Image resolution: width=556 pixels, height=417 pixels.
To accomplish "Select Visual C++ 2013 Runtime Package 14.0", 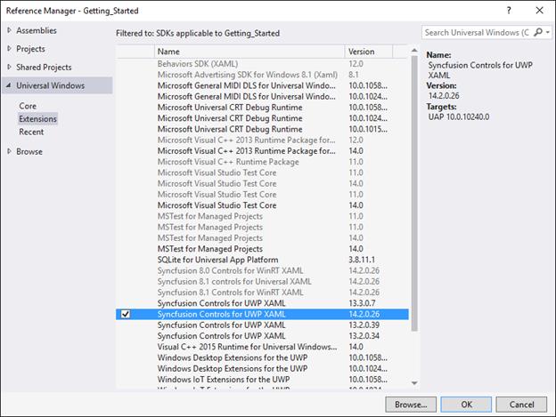I will click(262, 150).
